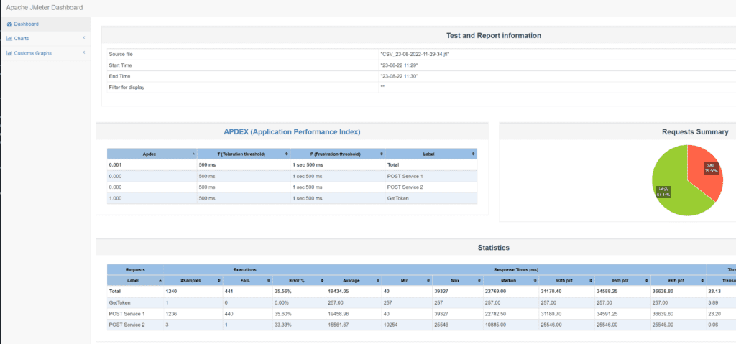Image resolution: width=736 pixels, height=344 pixels.
Task: Select the Source file name value
Action: click(x=415, y=55)
